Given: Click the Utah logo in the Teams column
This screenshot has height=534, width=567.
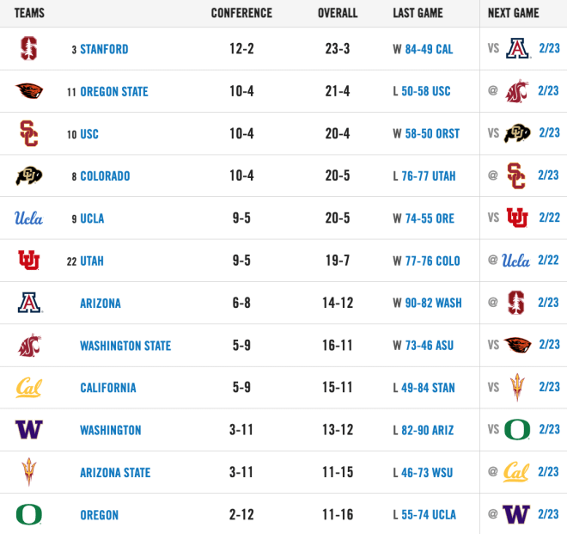Looking at the screenshot, I should [x=29, y=260].
